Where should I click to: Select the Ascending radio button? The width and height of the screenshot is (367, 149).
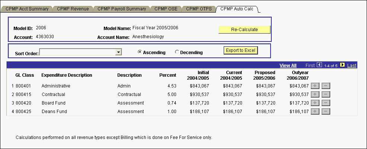pyautogui.click(x=140, y=52)
